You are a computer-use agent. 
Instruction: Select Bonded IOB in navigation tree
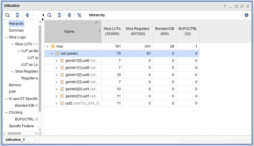coord(27,106)
